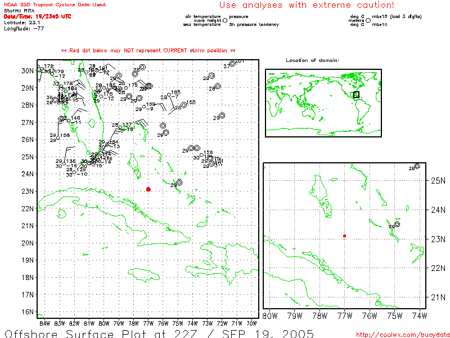Click the red storm dot on main map

click(148, 189)
